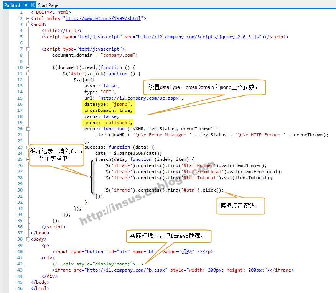Click the $.parseJSON(data) line

coord(128,153)
